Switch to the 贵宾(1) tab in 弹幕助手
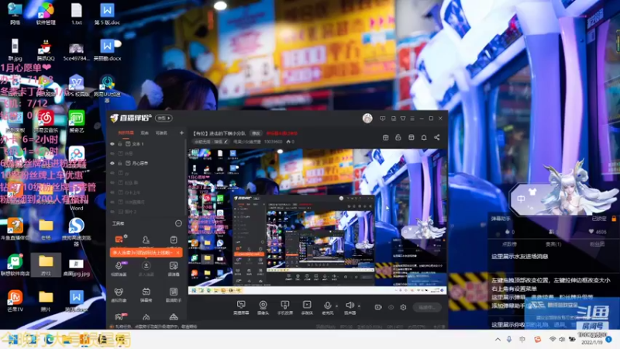The width and height of the screenshot is (620, 349). pyautogui.click(x=553, y=244)
